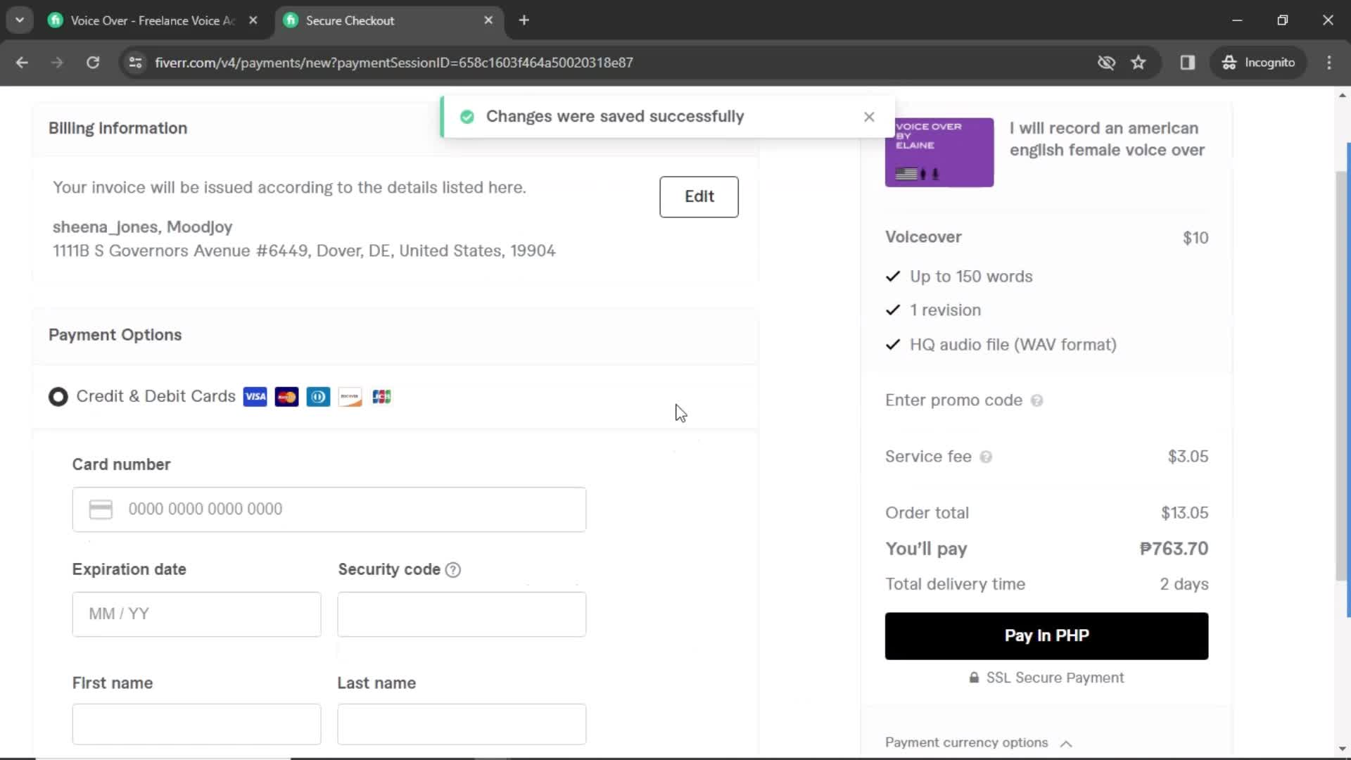1351x760 pixels.
Task: Click the Discover card icon
Action: pos(350,397)
